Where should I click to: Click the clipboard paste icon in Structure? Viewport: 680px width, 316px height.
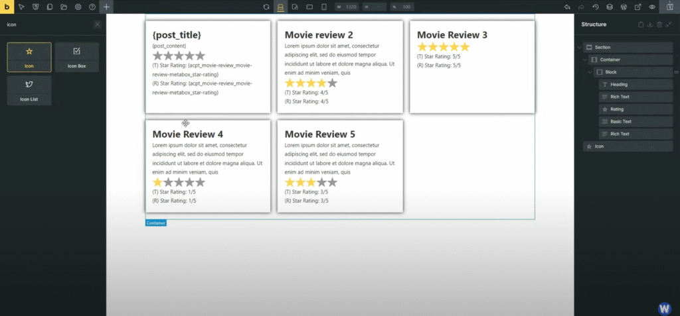pyautogui.click(x=641, y=25)
